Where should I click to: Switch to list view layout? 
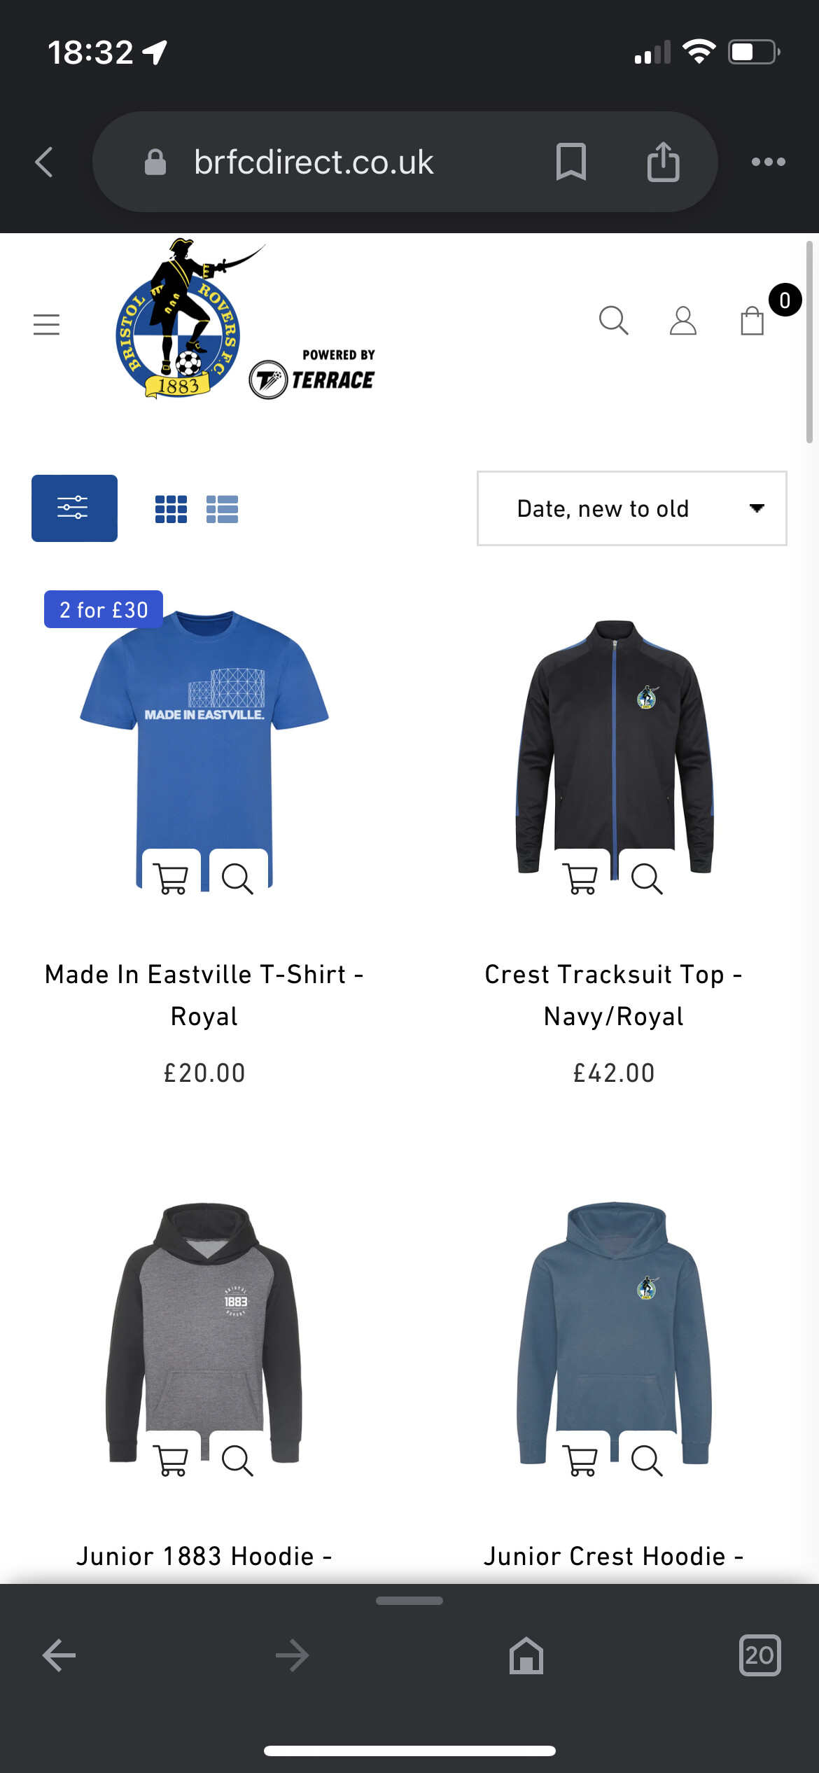point(222,509)
